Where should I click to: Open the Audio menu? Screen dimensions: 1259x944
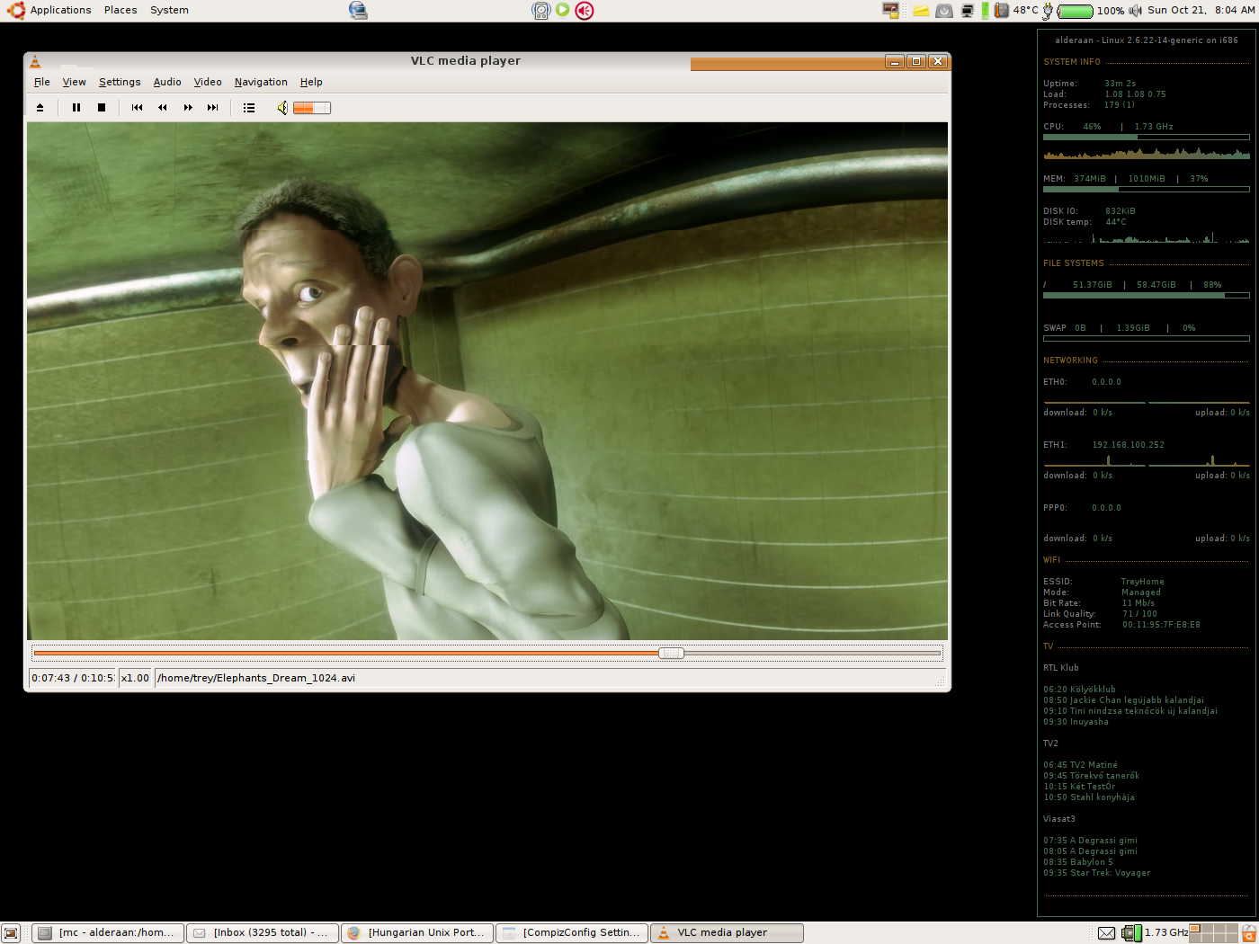point(167,82)
